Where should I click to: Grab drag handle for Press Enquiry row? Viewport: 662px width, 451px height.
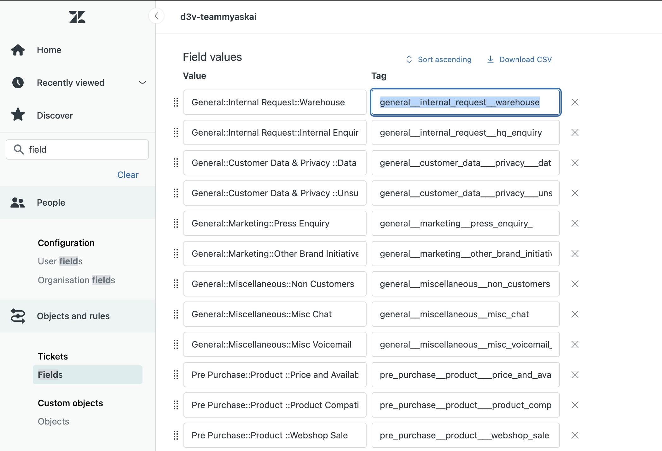[176, 223]
